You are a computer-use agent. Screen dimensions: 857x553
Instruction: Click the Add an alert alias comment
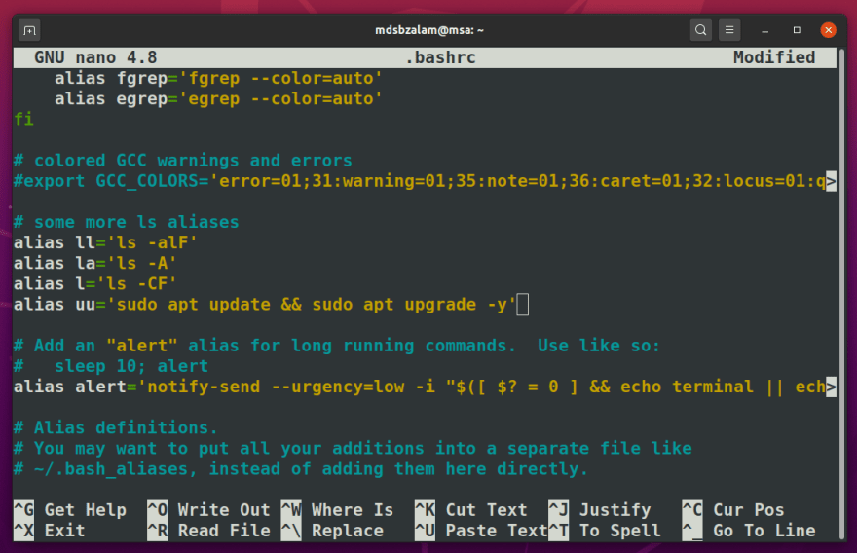337,346
